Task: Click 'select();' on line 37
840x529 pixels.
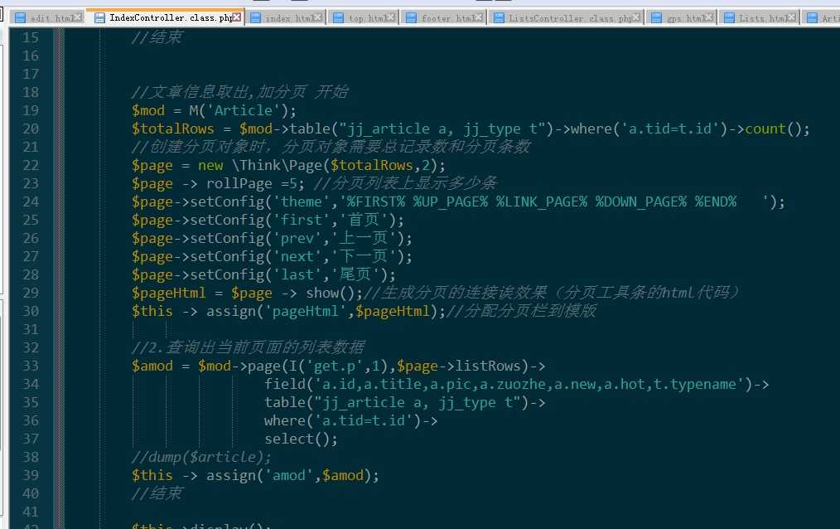Action: tap(301, 439)
